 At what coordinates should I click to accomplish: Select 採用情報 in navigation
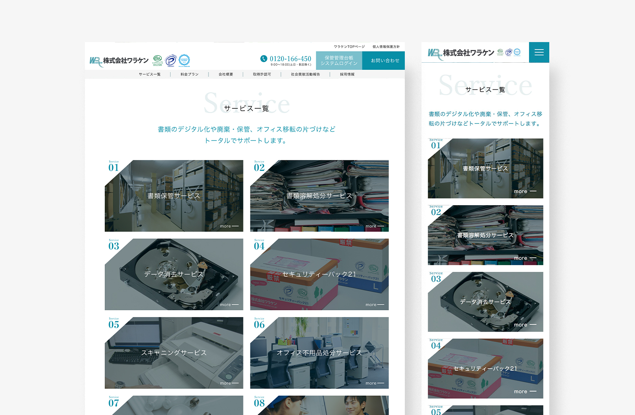(347, 74)
